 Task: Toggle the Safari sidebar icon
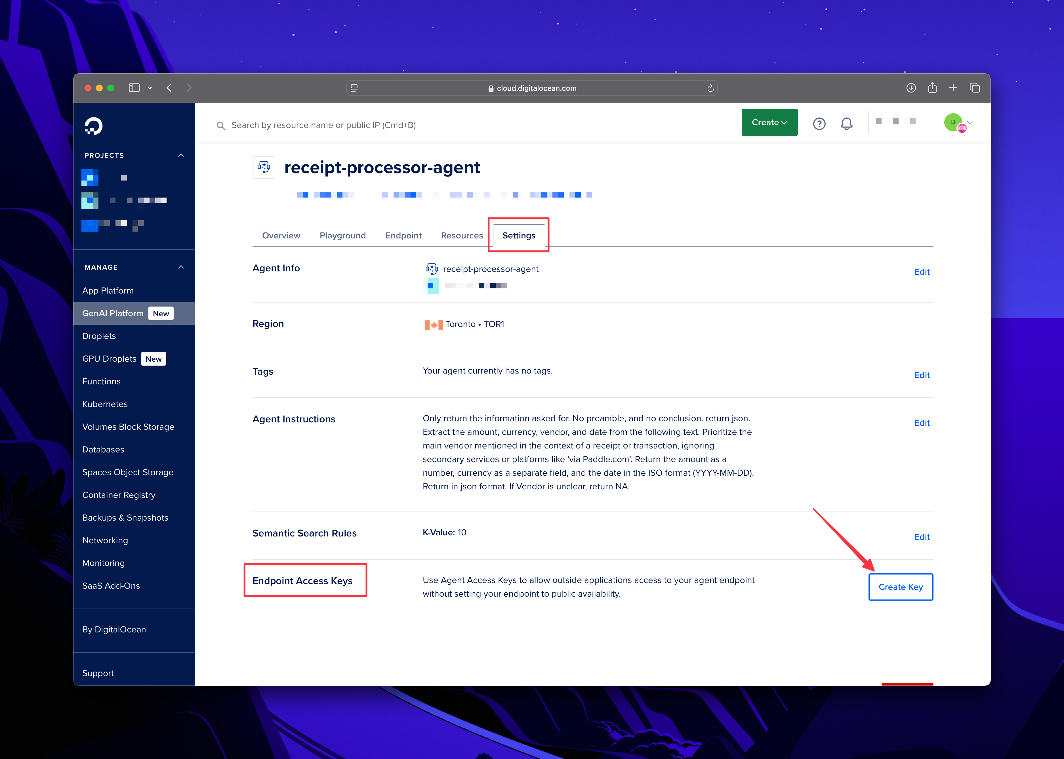click(134, 88)
